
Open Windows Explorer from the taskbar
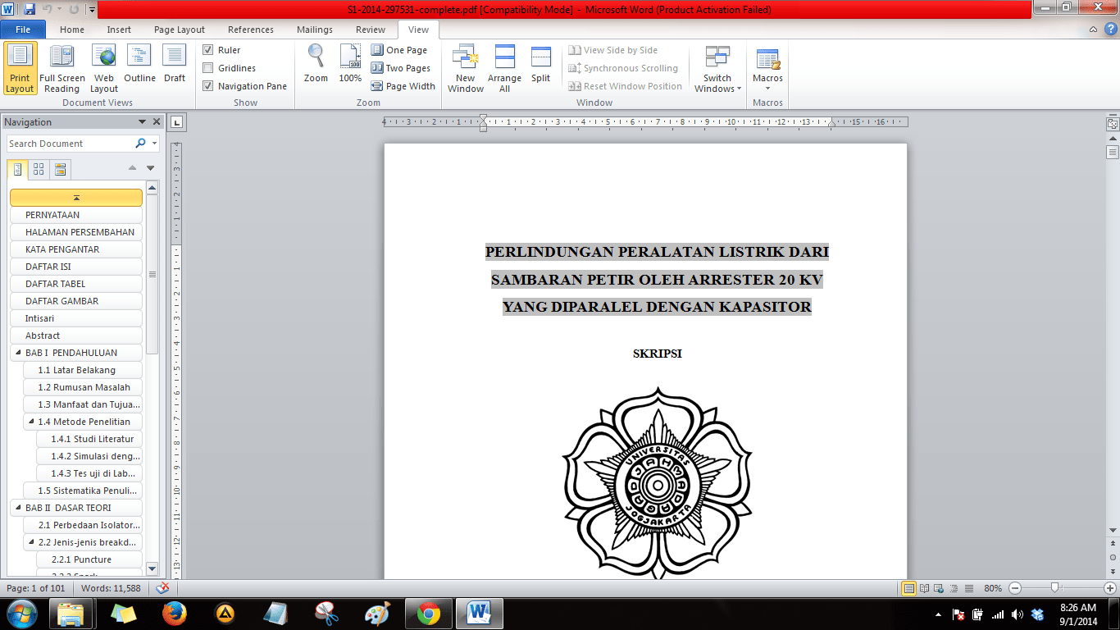tap(71, 614)
